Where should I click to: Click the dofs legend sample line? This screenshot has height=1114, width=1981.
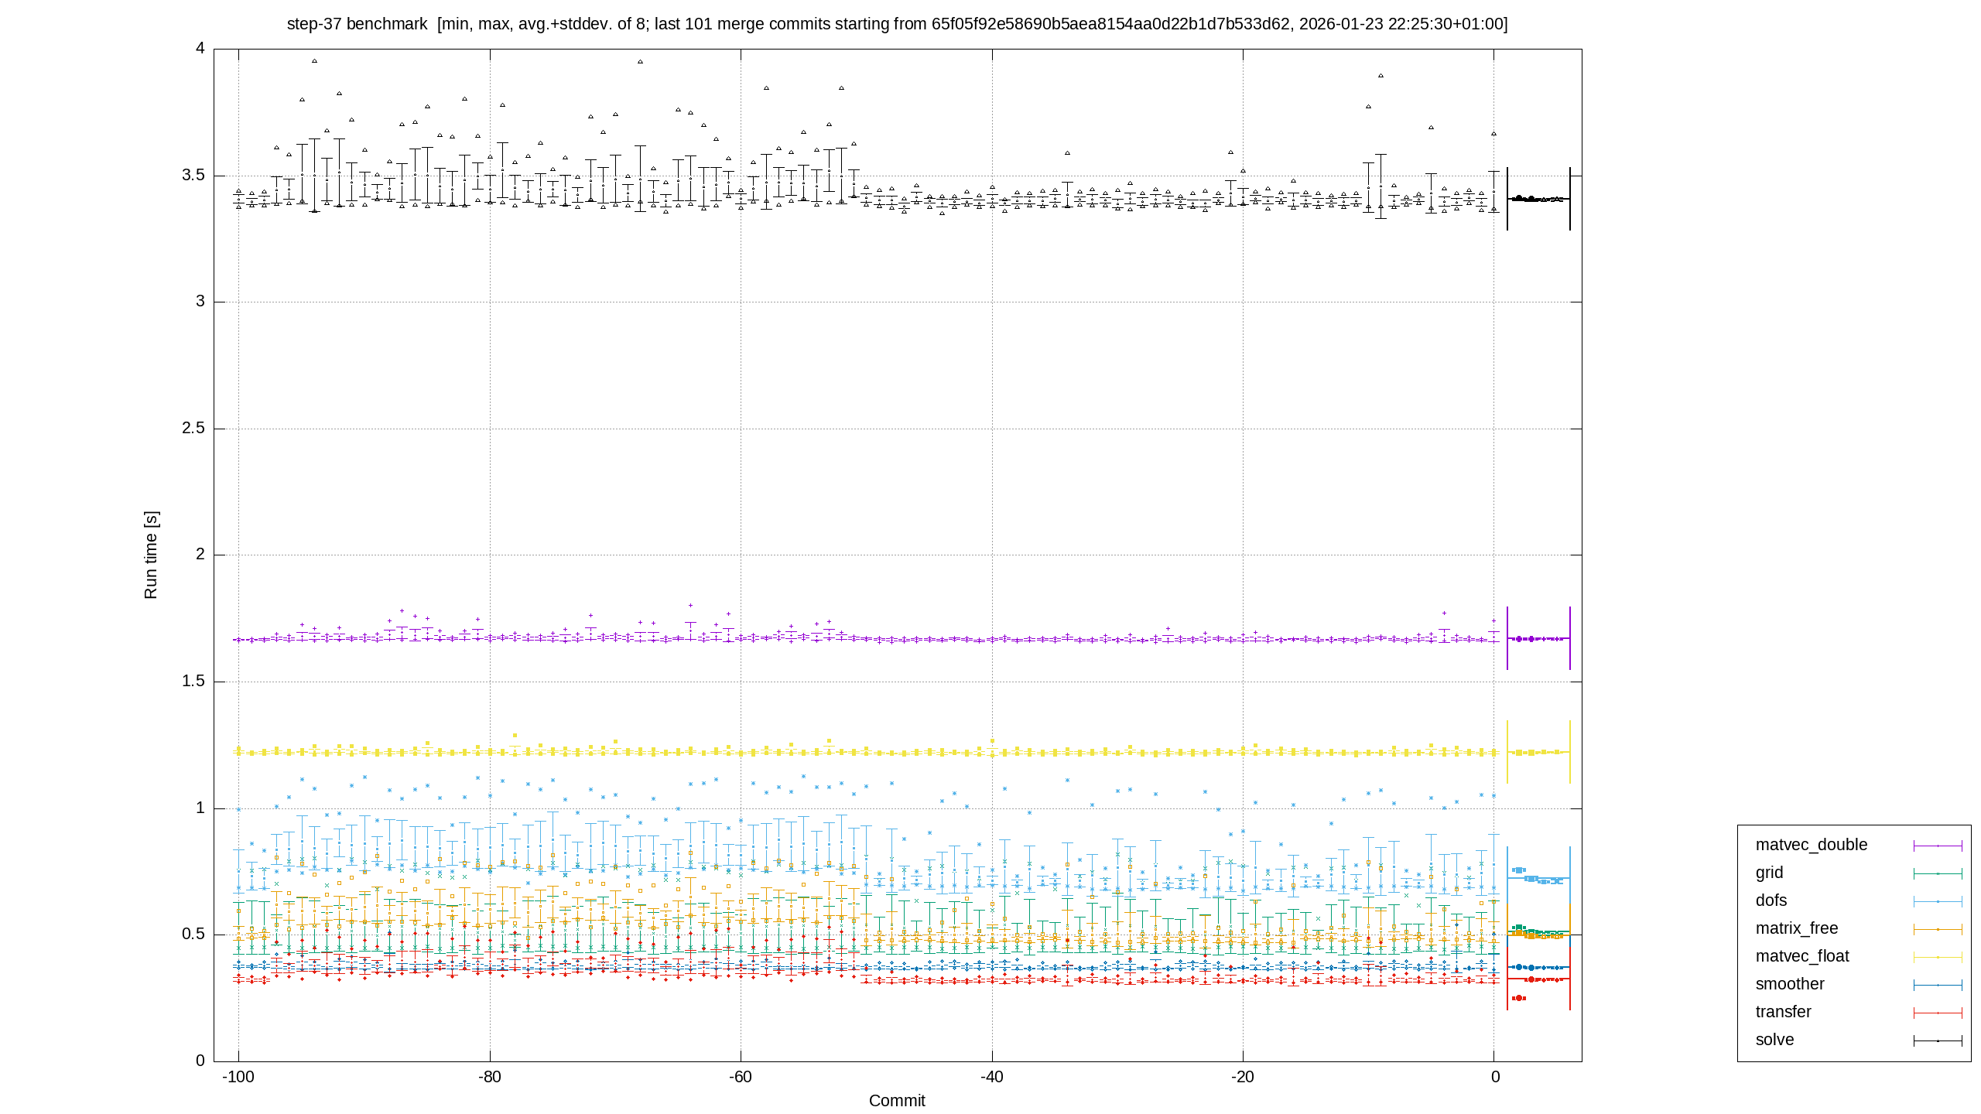coord(1938,901)
